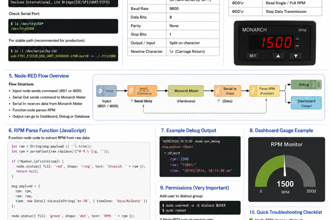330x220 pixels.
Task: Select the Monarch Meter hardware node
Action: (186, 91)
